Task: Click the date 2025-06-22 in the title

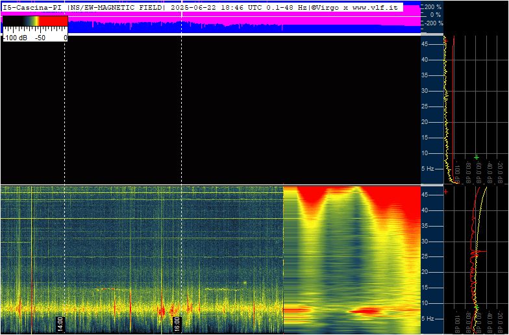Action: coord(192,8)
